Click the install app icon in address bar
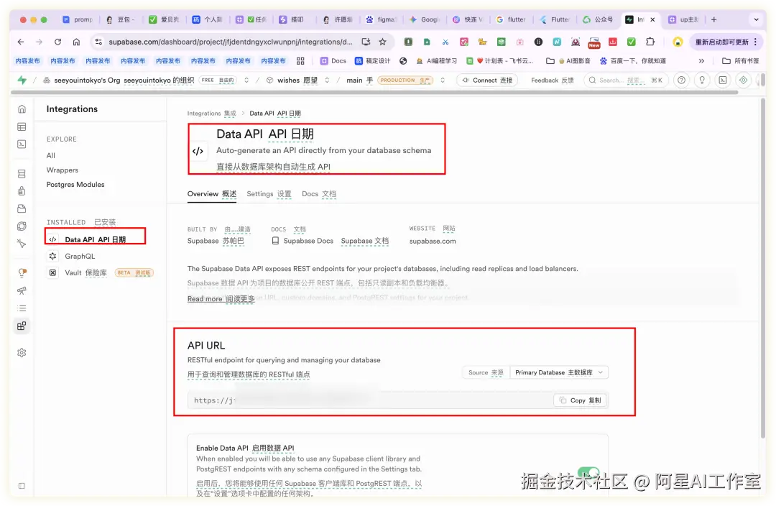The height and width of the screenshot is (506, 776). 366,42
